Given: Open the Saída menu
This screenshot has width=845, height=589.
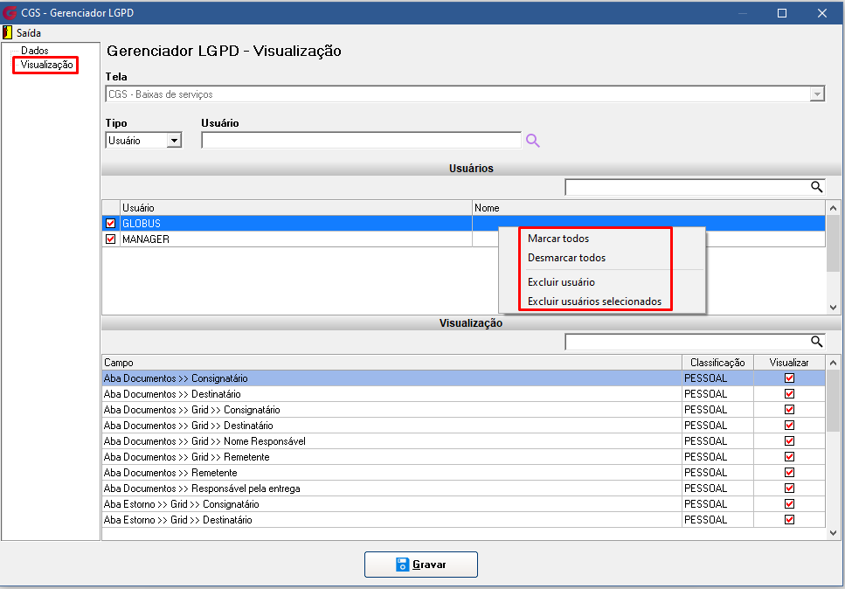Looking at the screenshot, I should [x=29, y=33].
